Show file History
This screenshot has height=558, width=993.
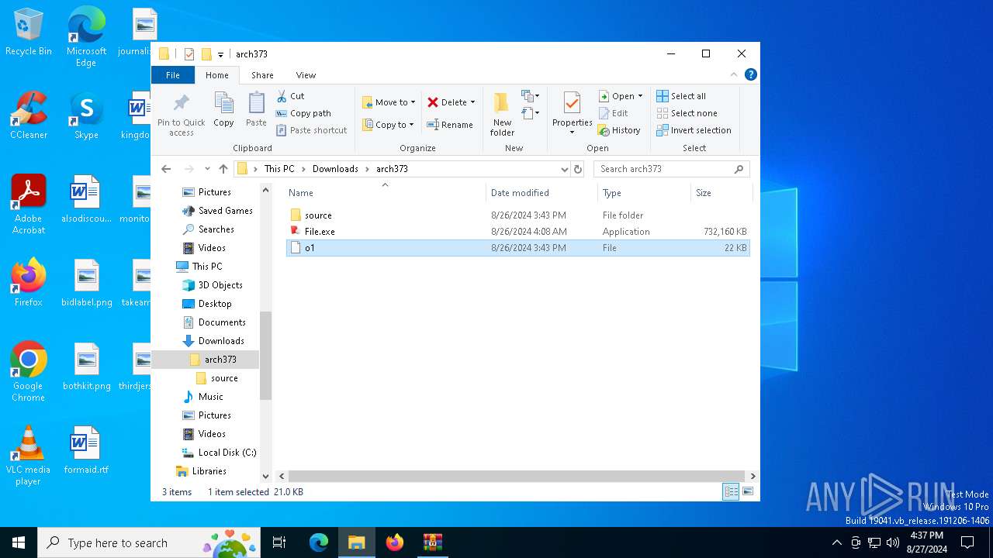619,130
